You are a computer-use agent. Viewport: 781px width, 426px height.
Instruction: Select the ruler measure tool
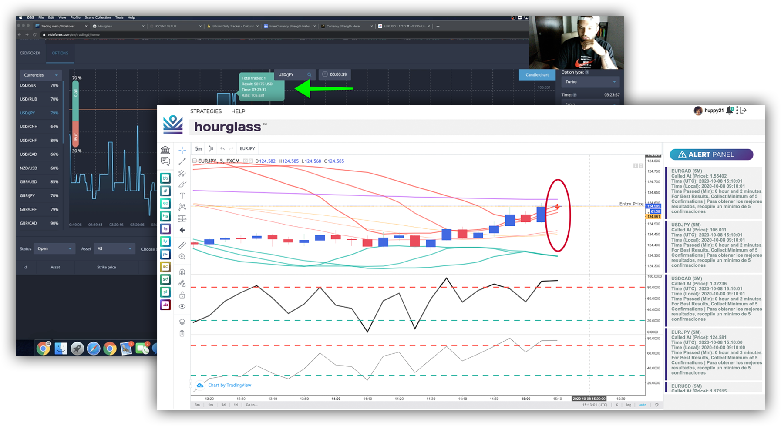[x=182, y=245]
